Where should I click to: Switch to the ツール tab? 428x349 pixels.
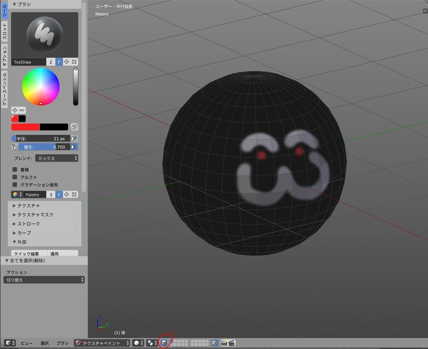click(4, 10)
